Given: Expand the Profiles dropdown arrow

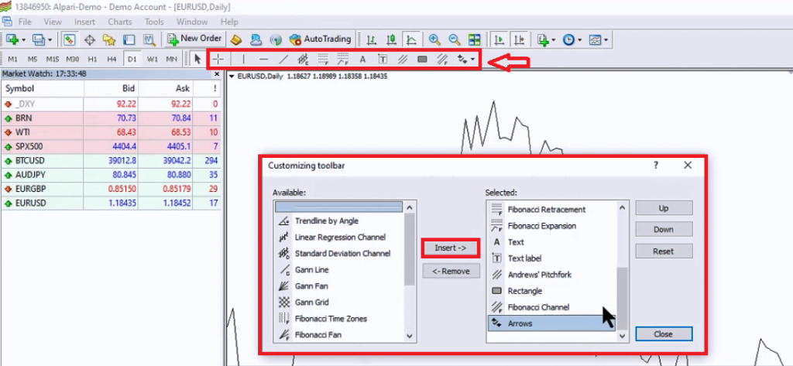Looking at the screenshot, I should coord(50,39).
